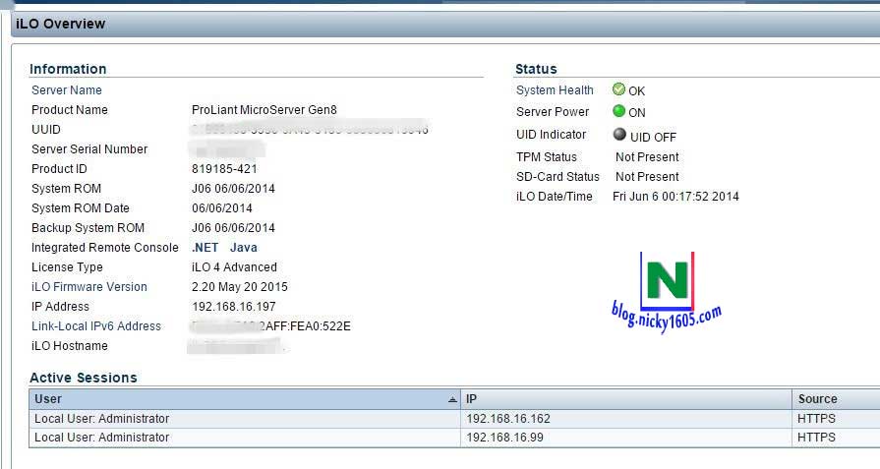Viewport: 880px width, 469px height.
Task: Click the TPM Status Not Present value
Action: click(x=647, y=157)
